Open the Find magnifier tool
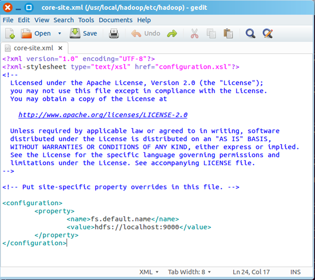Image resolution: width=315 pixels, height=280 pixels. [250, 33]
